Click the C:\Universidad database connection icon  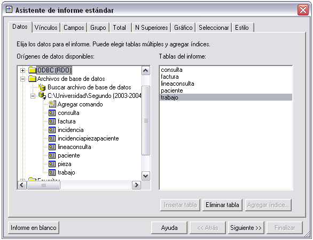42,96
